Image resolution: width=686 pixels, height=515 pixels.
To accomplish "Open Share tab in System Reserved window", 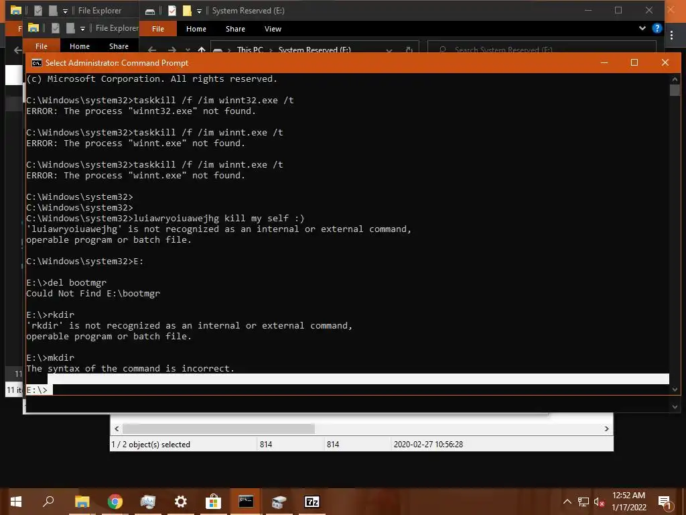I will [x=235, y=29].
